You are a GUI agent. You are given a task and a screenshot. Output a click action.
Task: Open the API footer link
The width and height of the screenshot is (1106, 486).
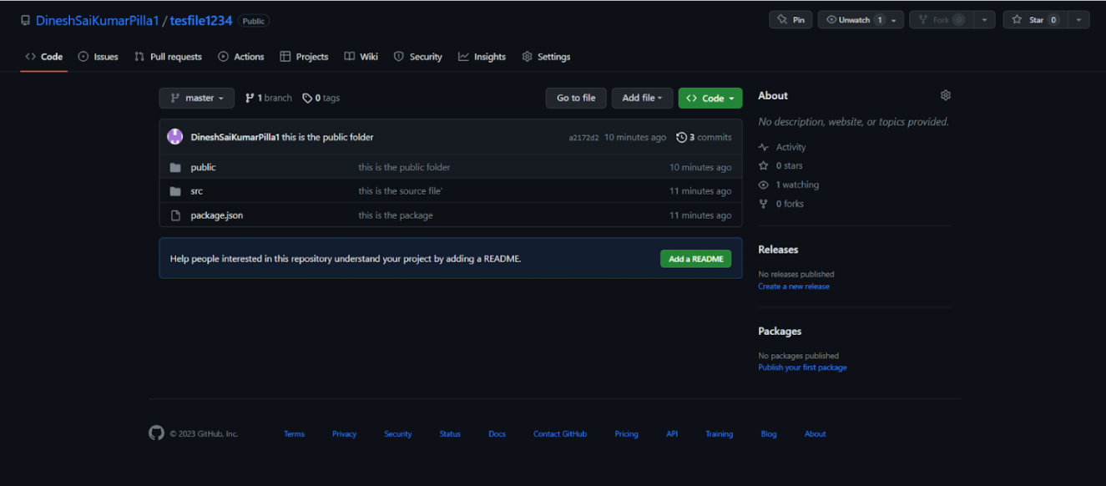(x=672, y=434)
